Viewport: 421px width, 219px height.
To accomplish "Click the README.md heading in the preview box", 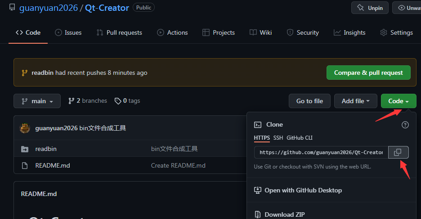I will 39,194.
